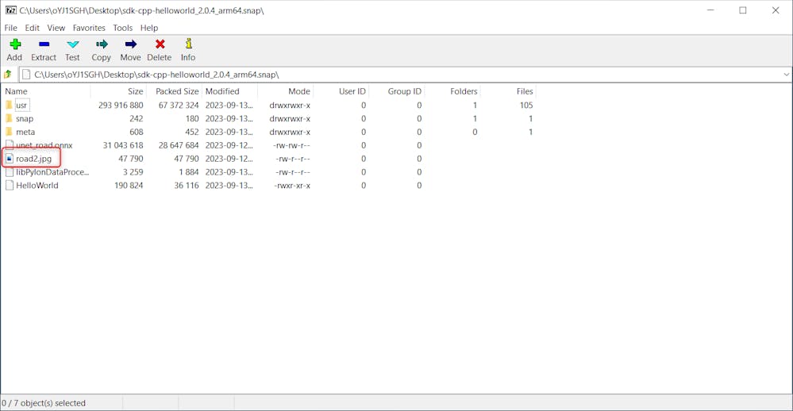Sort by Packed Size column header
Image resolution: width=793 pixels, height=411 pixels.
point(177,91)
